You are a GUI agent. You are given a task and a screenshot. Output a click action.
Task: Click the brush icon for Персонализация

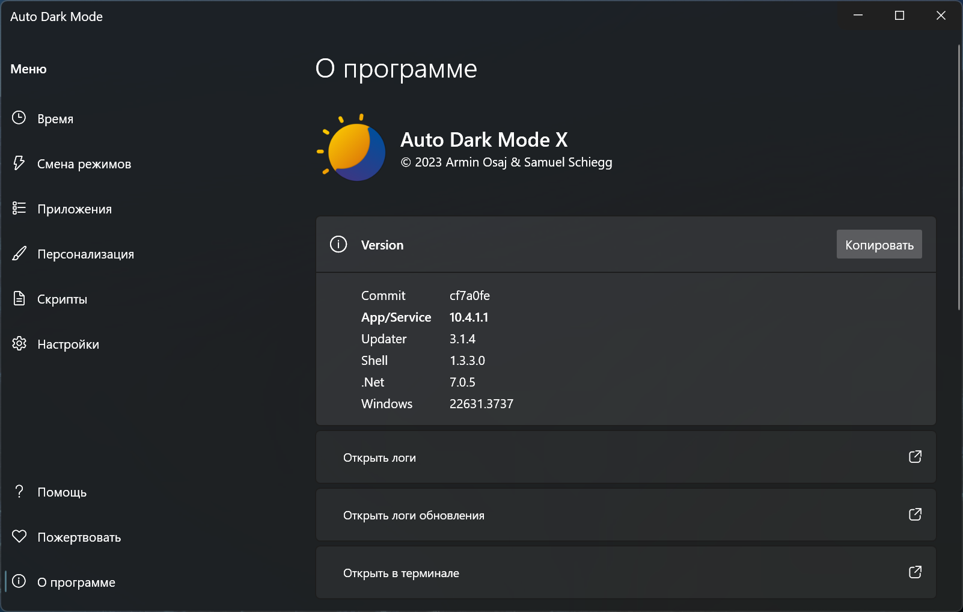(x=19, y=253)
